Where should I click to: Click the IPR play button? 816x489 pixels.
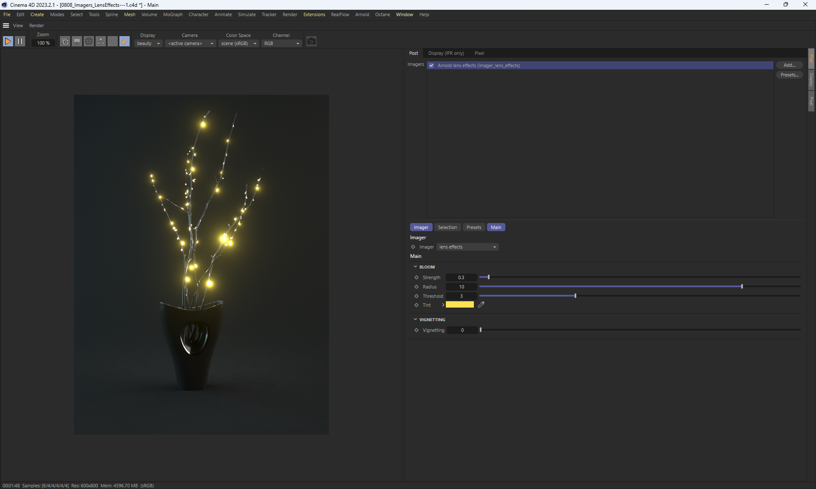(8, 41)
